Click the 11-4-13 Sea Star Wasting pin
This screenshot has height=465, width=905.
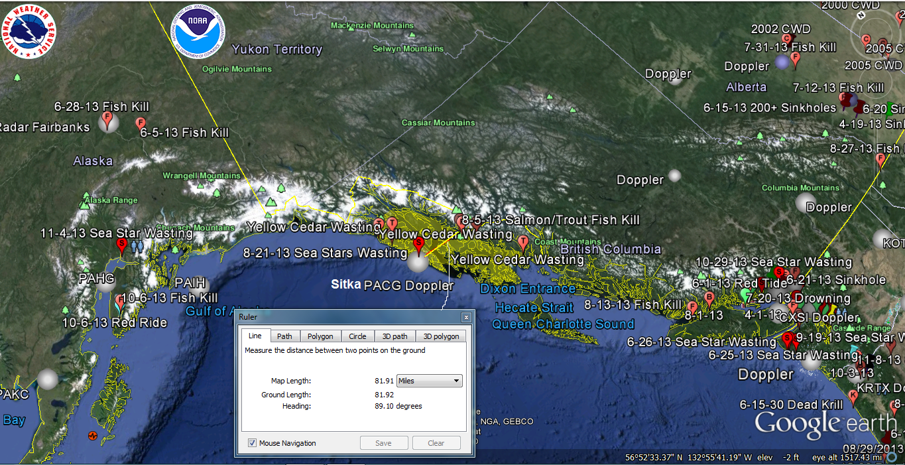click(121, 245)
